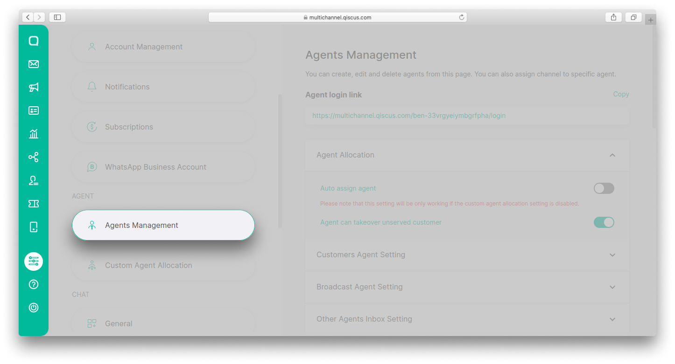Click the Account Management person icon
This screenshot has height=364, width=675.
(92, 47)
